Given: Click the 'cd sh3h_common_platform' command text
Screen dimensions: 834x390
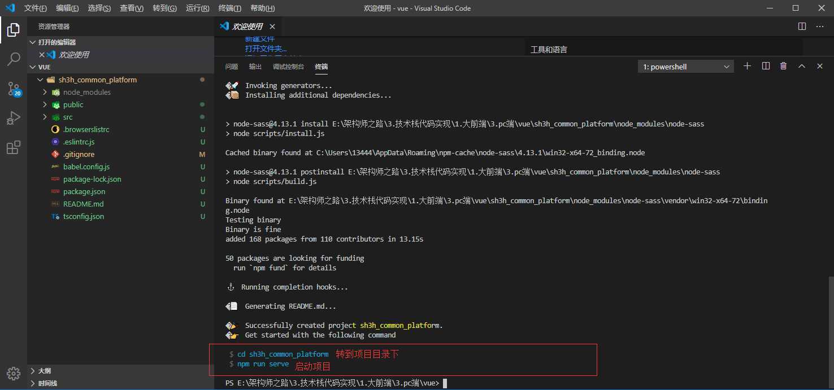Looking at the screenshot, I should (283, 354).
